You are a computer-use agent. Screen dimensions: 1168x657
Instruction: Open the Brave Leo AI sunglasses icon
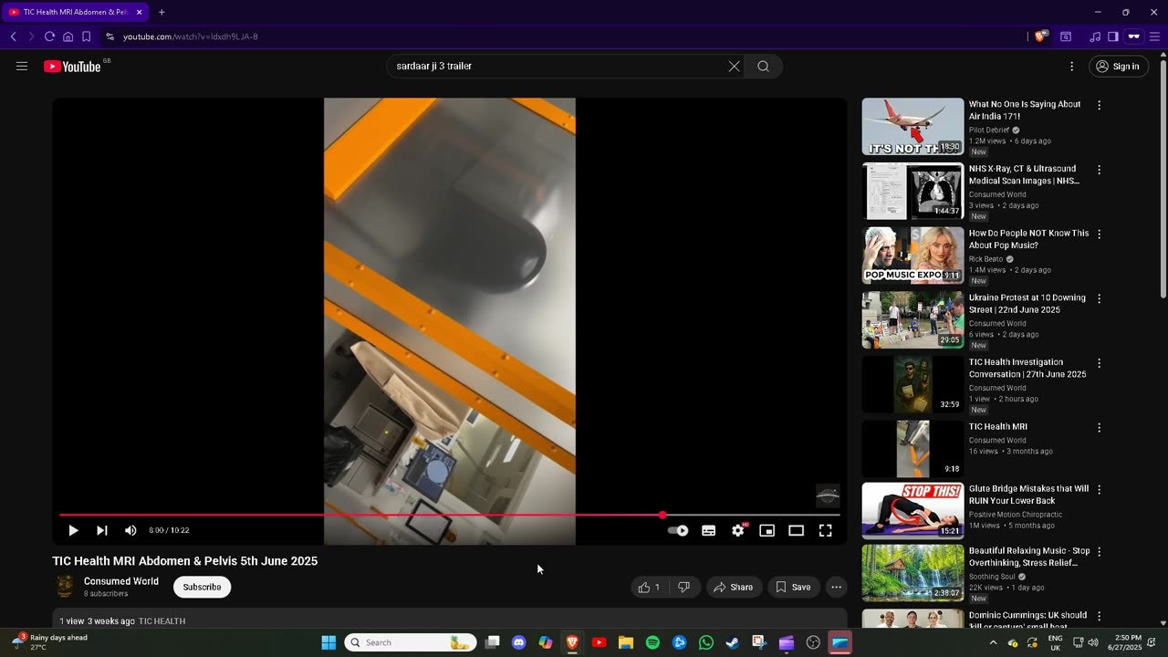[1133, 36]
